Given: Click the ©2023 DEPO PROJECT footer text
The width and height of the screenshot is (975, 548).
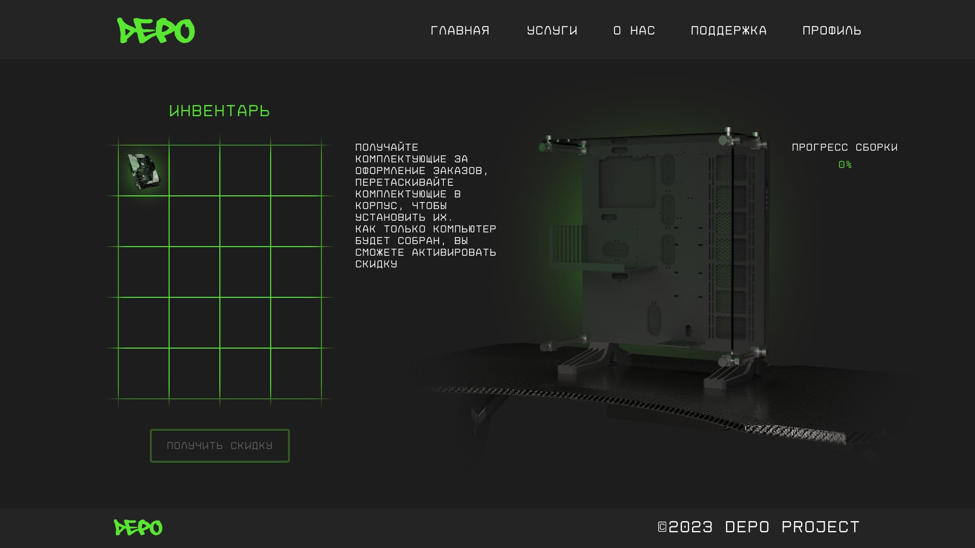Looking at the screenshot, I should [758, 527].
